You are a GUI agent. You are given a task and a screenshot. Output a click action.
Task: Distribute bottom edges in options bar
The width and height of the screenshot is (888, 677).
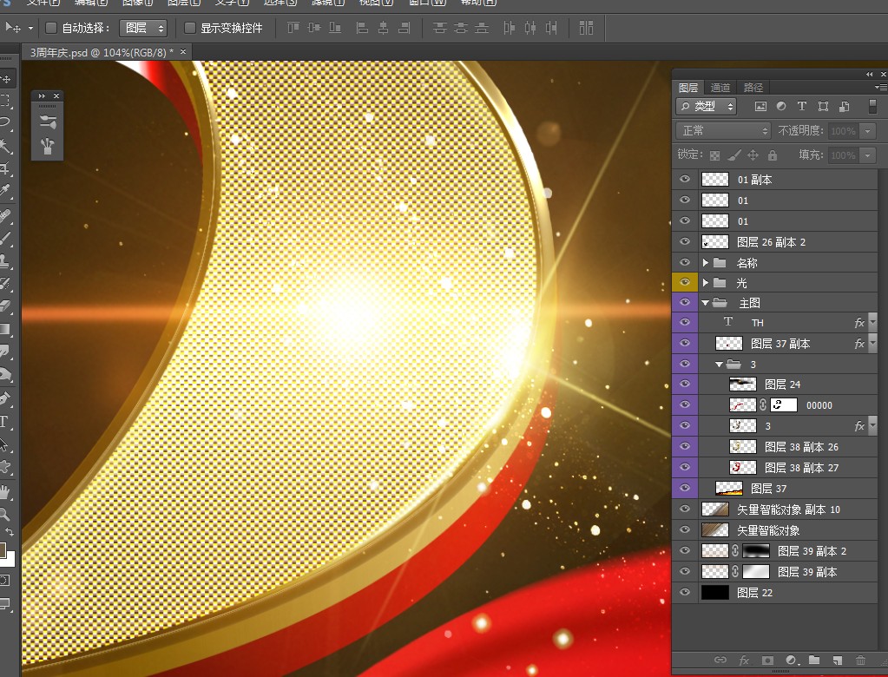[x=482, y=27]
